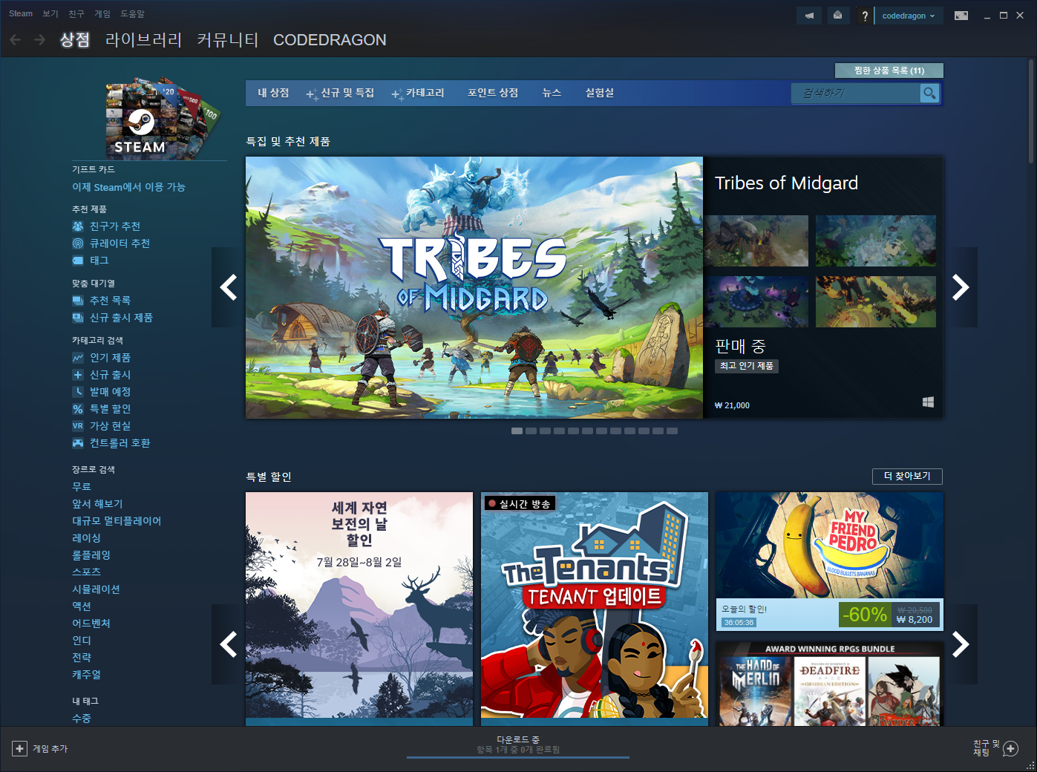
Task: Open the 무료 genre link
Action: [82, 487]
